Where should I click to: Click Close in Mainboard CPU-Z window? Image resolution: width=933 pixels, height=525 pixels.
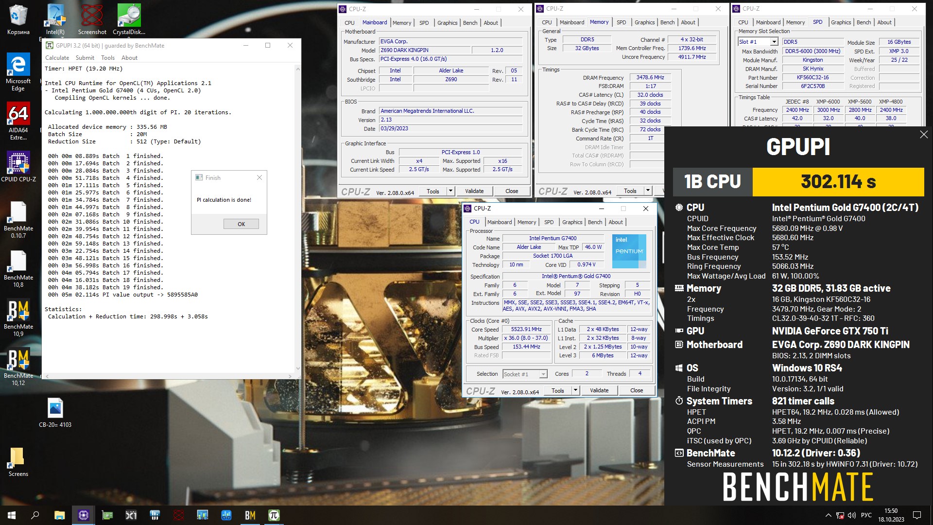[x=512, y=191]
